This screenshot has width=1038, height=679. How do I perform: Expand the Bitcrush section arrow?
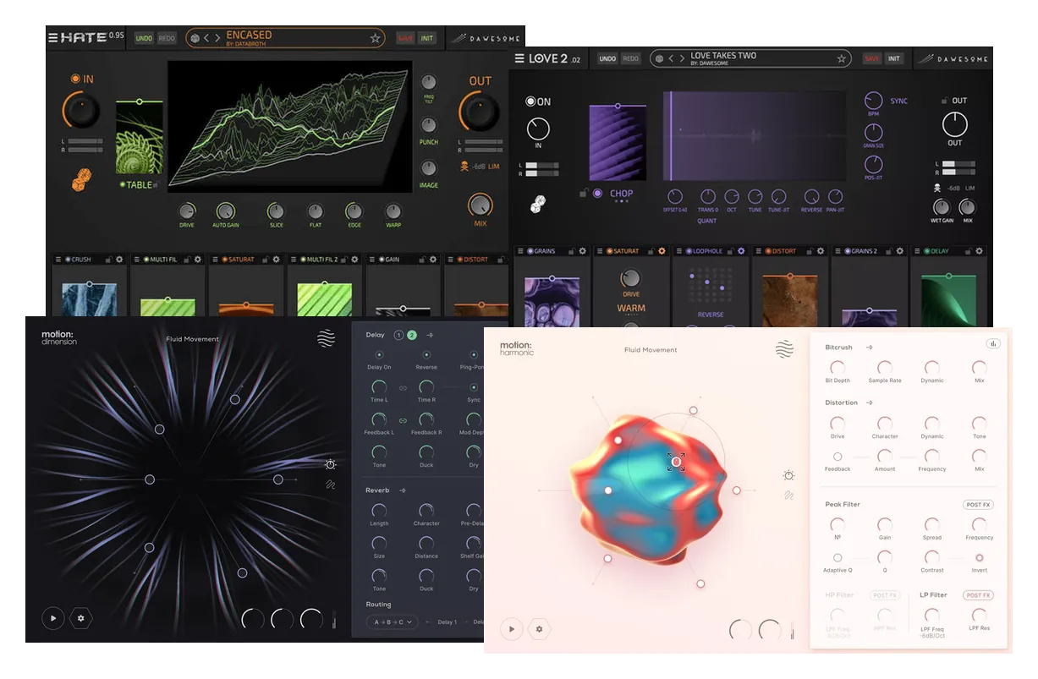coord(869,348)
